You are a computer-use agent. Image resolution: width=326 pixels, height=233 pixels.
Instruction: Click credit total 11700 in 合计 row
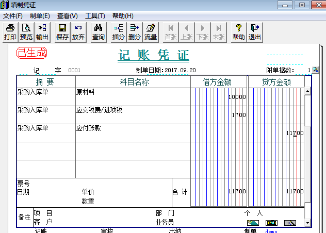point(276,192)
